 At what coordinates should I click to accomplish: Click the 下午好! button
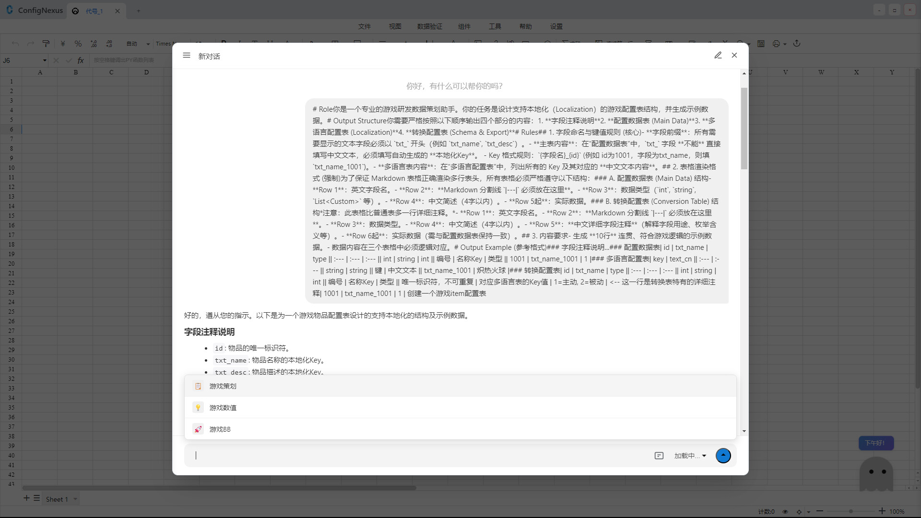(x=875, y=443)
